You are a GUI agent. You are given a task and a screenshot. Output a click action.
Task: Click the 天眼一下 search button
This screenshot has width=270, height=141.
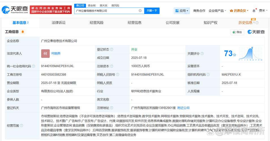[152, 11]
